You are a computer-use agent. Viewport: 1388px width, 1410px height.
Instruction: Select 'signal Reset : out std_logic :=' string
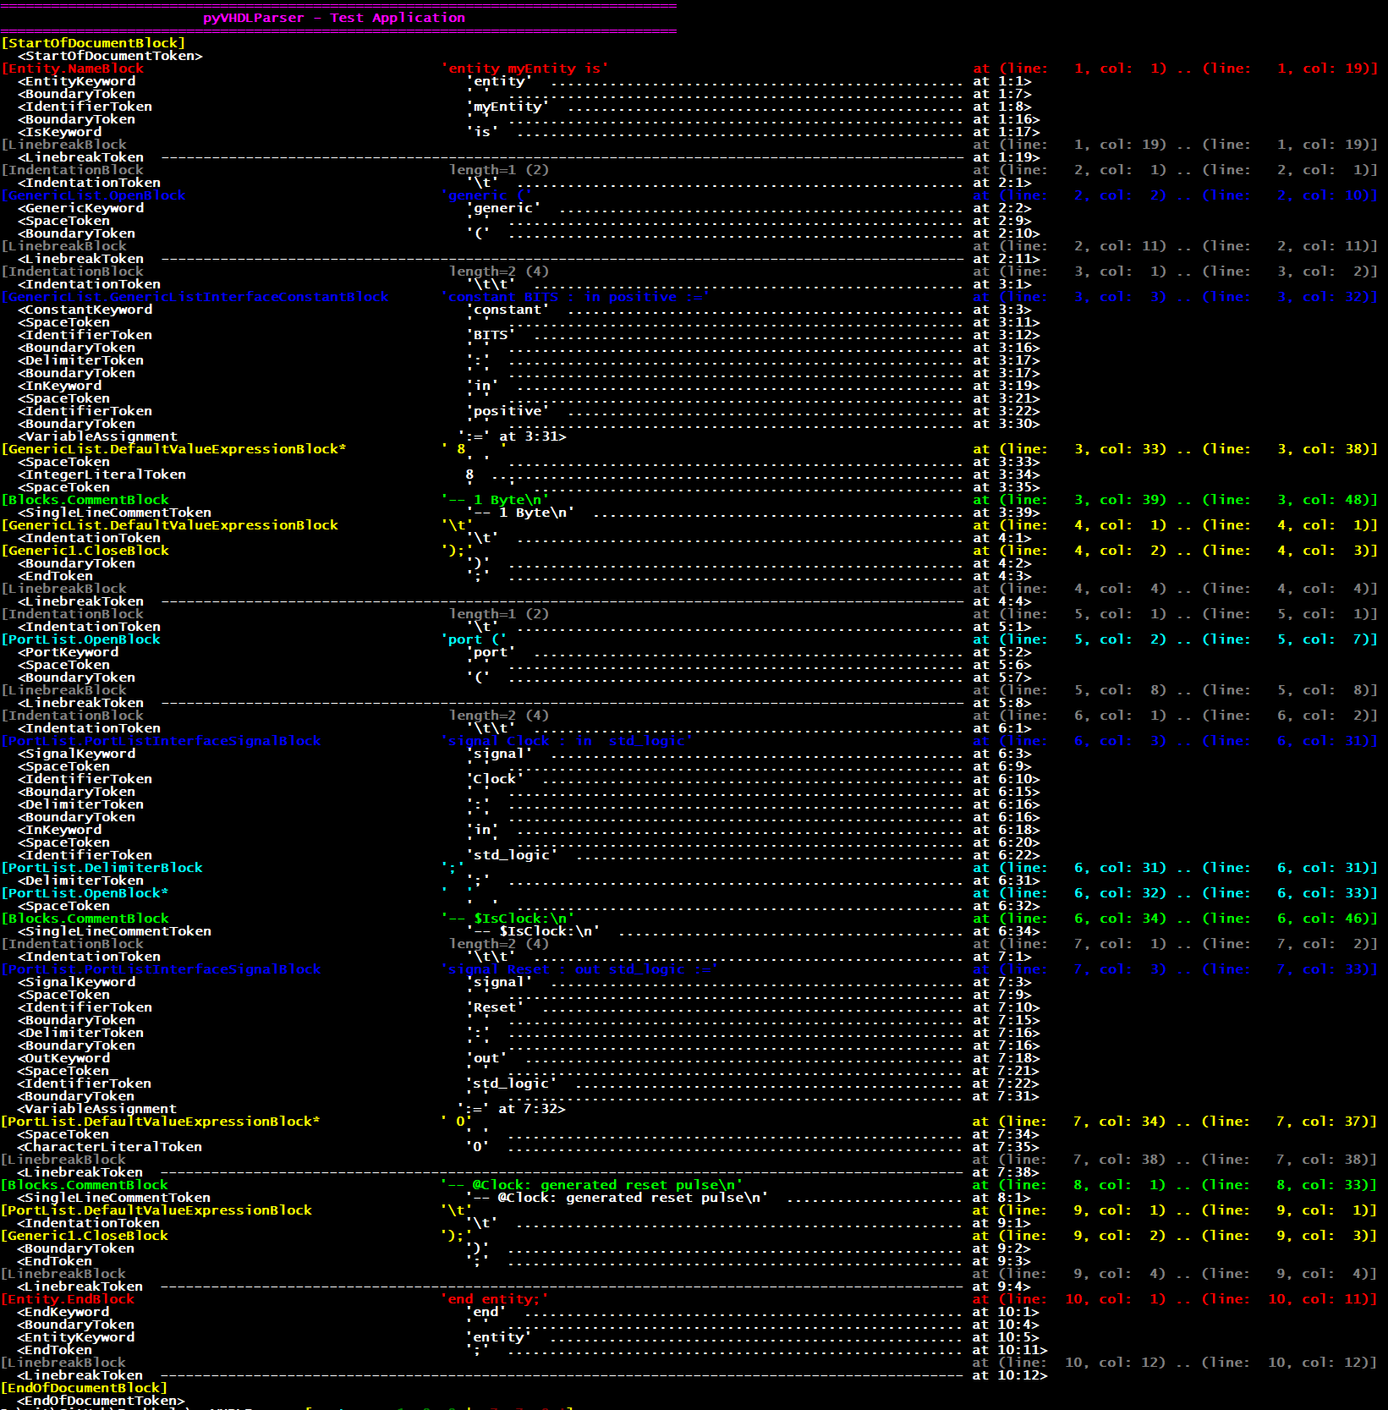click(579, 969)
